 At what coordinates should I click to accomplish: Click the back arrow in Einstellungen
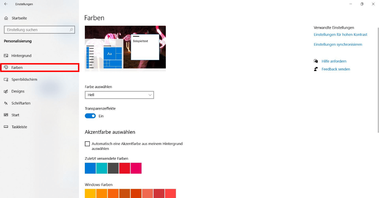pos(6,4)
